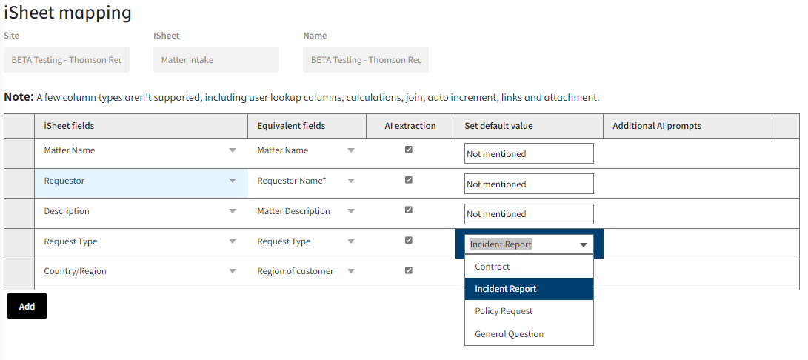Screen dimensions: 808x360
Task: Focus the Description default value text box
Action: coord(529,214)
